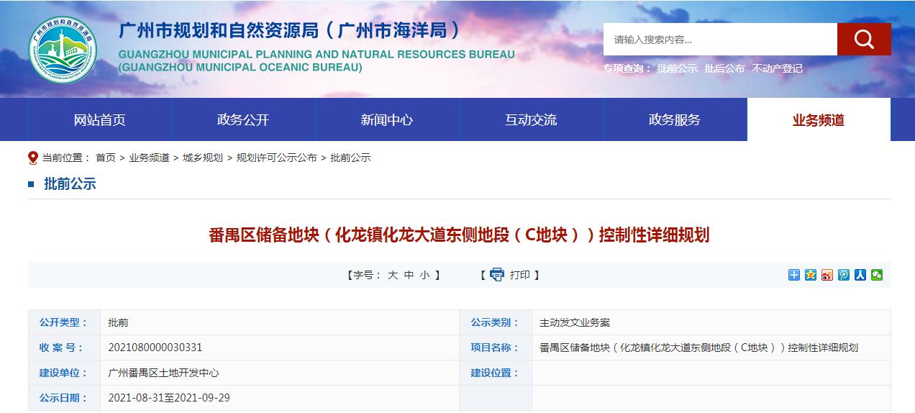This screenshot has height=413, width=915.
Task: Click the red search magnifier button
Action: (864, 39)
